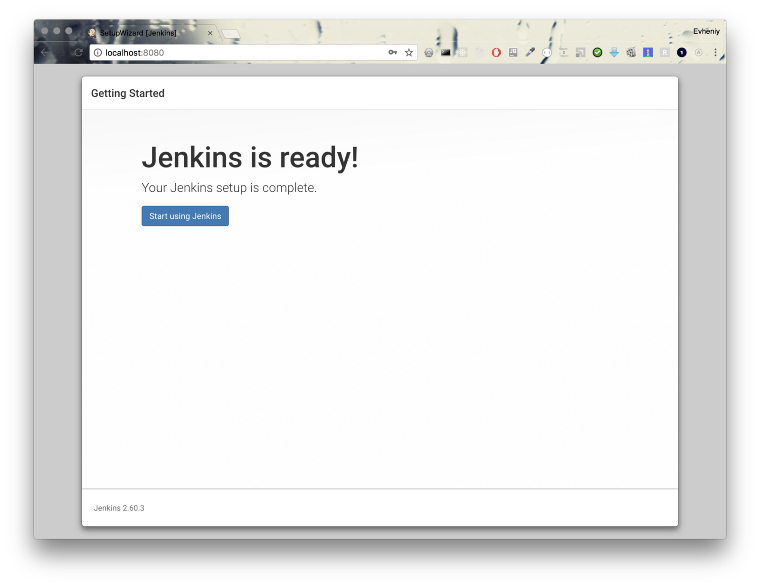Bookmark this page with the star icon
Image resolution: width=760 pixels, height=587 pixels.
tap(409, 53)
